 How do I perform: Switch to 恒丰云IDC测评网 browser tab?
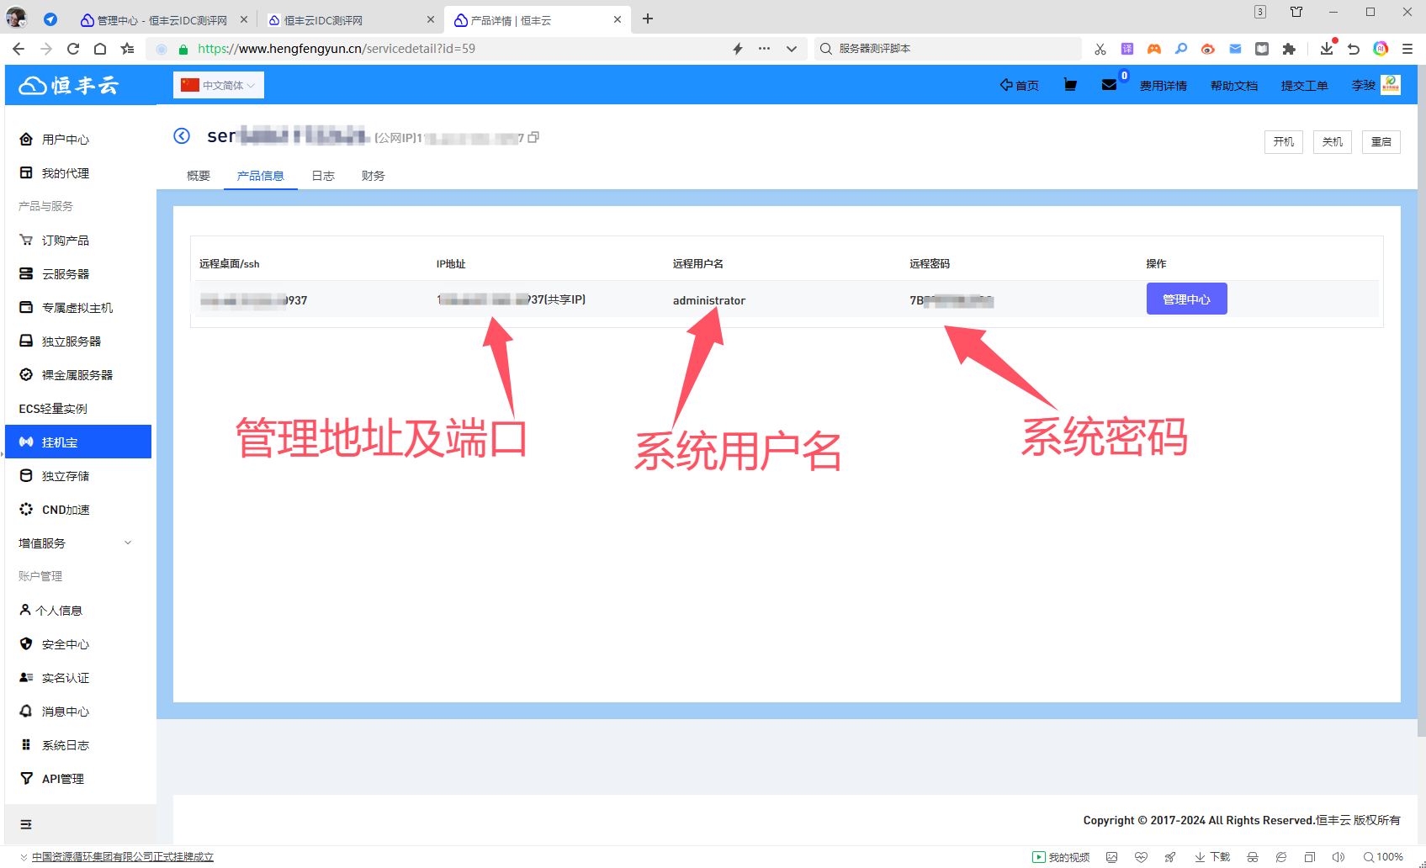coord(351,20)
